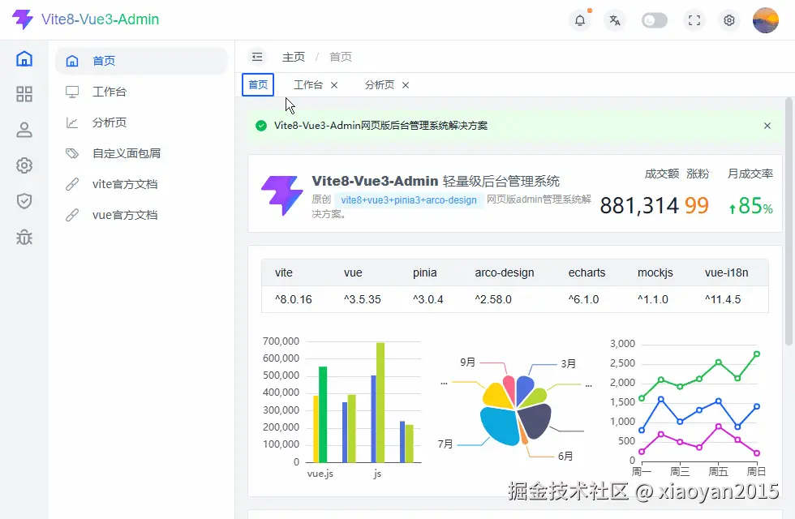The height and width of the screenshot is (519, 795).
Task: Select the home icon in left rail
Action: 24,58
